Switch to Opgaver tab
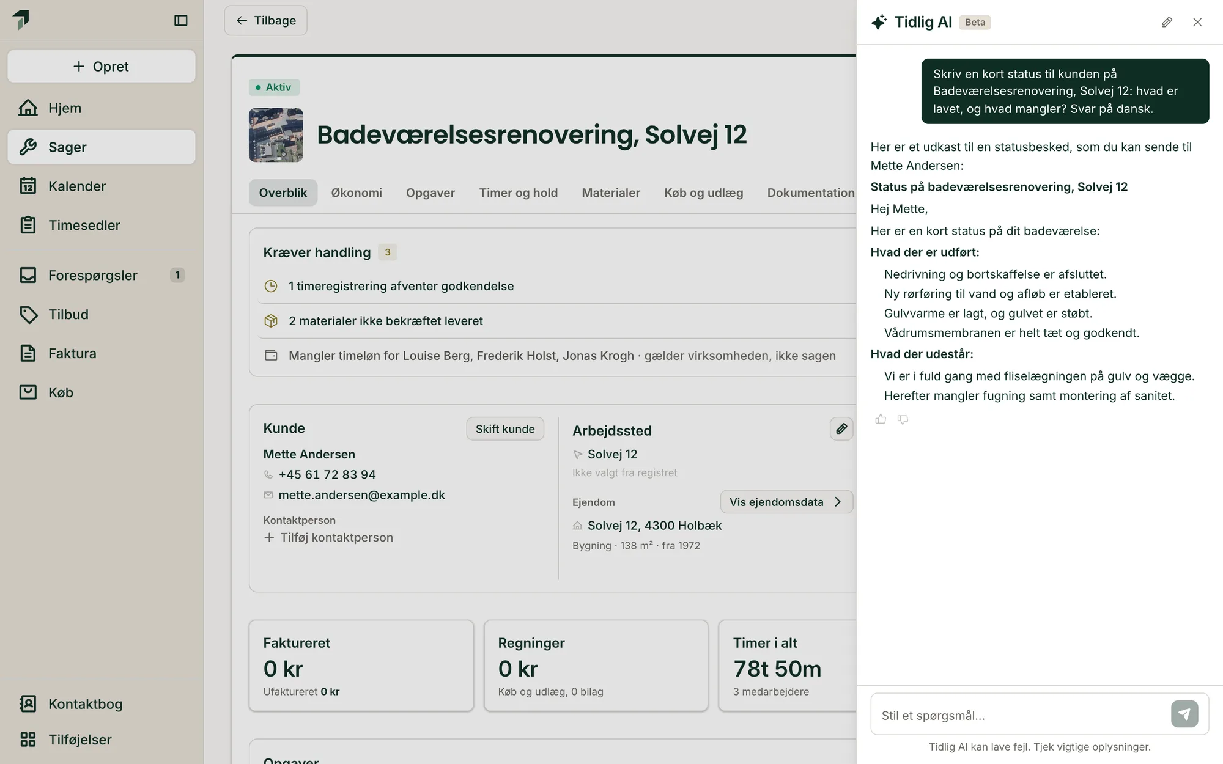The image size is (1223, 764). (x=430, y=193)
